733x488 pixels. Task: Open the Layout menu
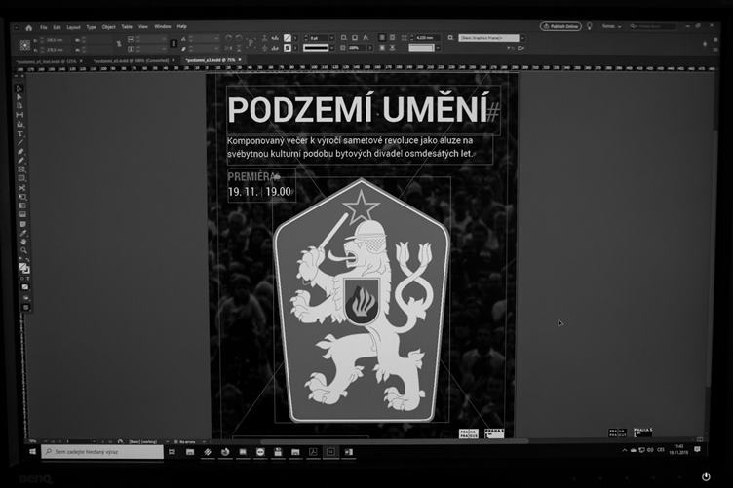(73, 27)
